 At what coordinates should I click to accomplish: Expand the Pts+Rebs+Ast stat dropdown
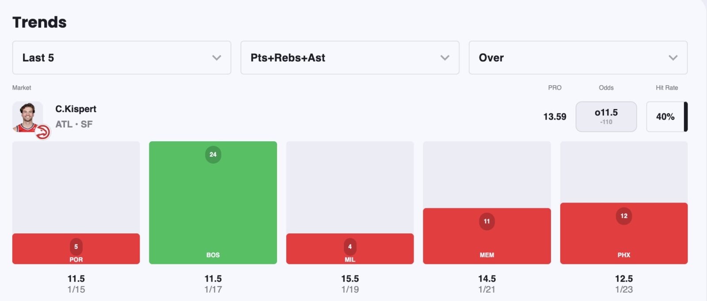click(x=350, y=58)
